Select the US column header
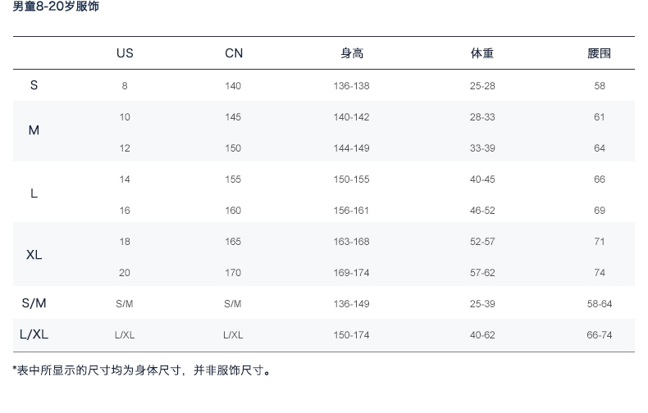The width and height of the screenshot is (648, 413). 125,53
